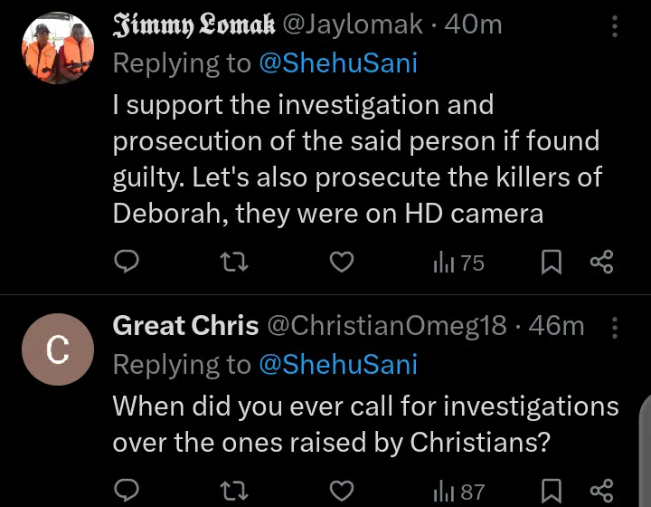View analytics showing 75 views
The height and width of the screenshot is (507, 651).
click(459, 263)
